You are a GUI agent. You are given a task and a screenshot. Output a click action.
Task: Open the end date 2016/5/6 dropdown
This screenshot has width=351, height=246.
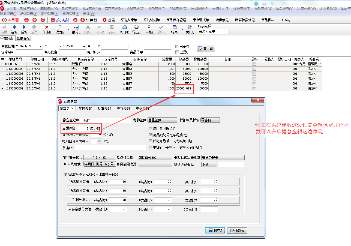[84, 46]
